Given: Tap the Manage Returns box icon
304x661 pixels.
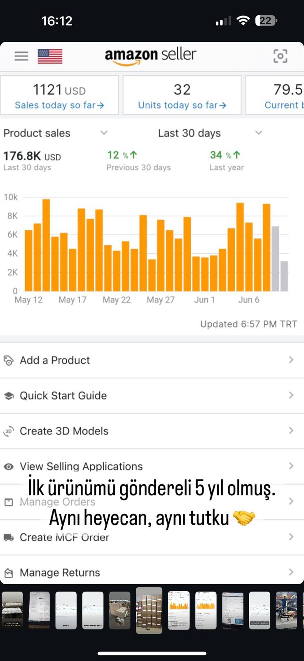Looking at the screenshot, I should (9, 573).
